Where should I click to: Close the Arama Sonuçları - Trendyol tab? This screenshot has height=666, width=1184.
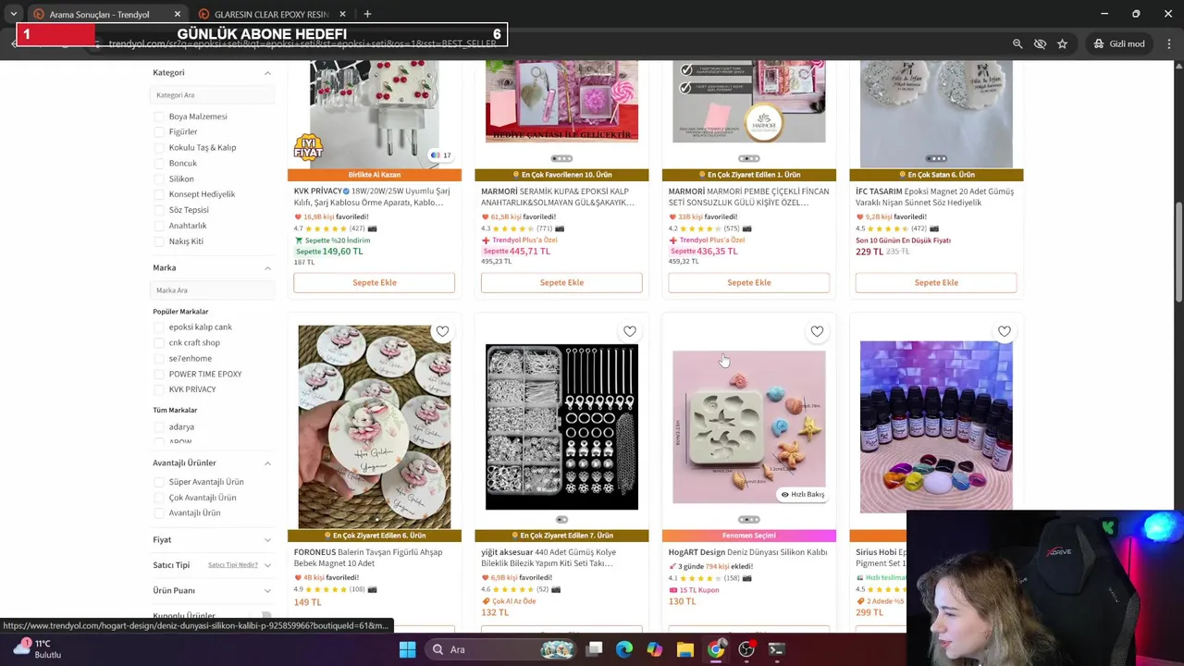[x=178, y=14]
